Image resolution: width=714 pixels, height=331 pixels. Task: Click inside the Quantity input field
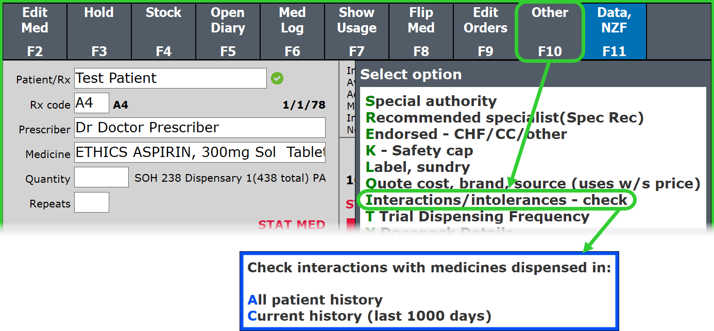tap(101, 178)
